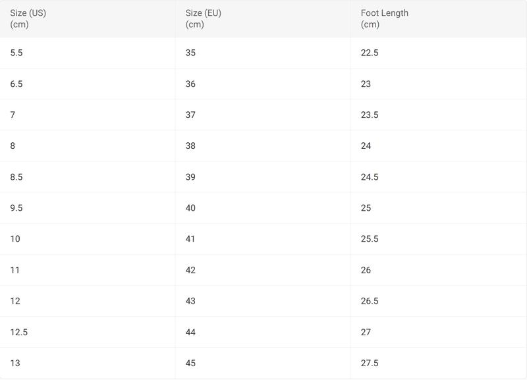The width and height of the screenshot is (527, 380).
Task: Click the foot length 25.5 value
Action: pos(370,239)
